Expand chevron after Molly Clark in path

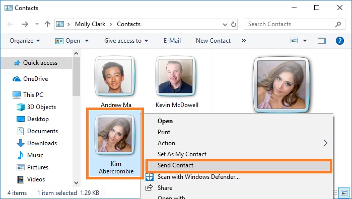(111, 24)
